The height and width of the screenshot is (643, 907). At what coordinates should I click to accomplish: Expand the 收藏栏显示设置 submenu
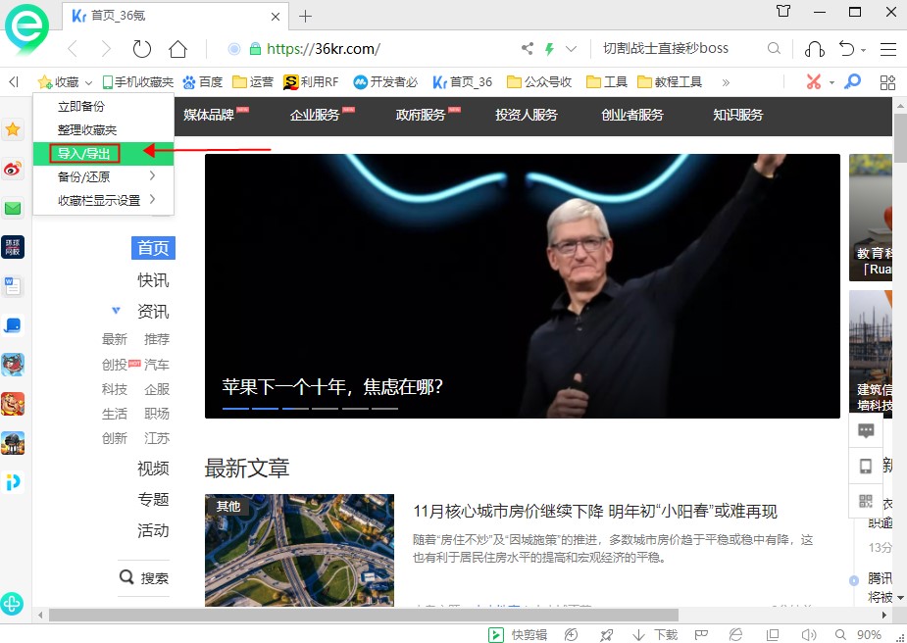(101, 200)
